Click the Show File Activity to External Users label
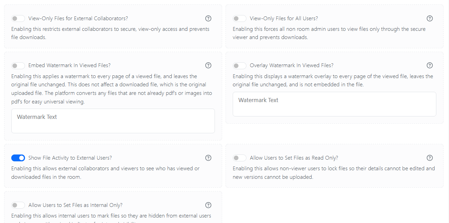This screenshot has height=223, width=449. pyautogui.click(x=70, y=158)
